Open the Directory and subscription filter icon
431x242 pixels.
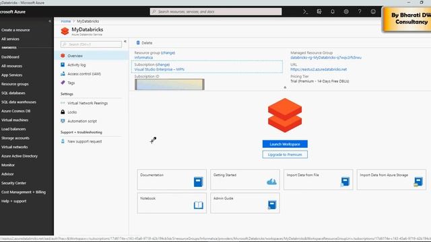(319, 11)
